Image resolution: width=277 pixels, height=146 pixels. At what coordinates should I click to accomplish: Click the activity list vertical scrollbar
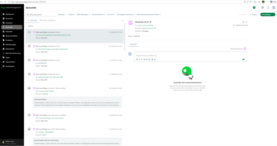tap(124, 37)
